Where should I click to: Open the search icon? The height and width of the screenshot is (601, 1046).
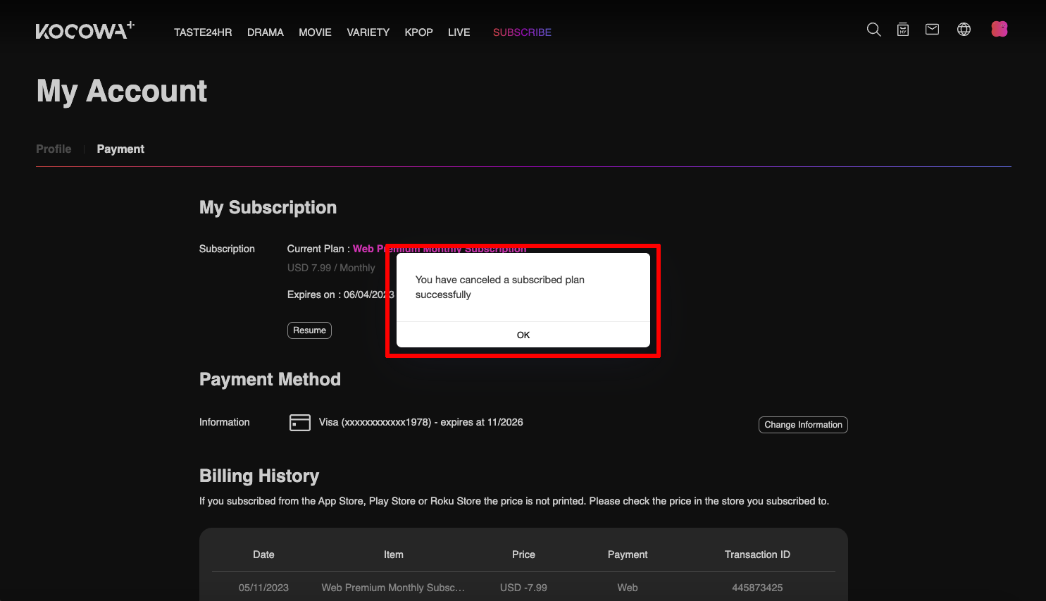tap(873, 30)
